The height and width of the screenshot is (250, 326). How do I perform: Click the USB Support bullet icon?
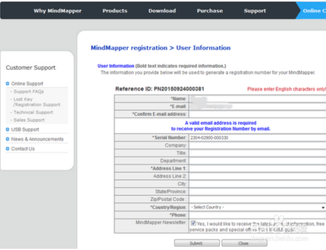click(8, 130)
